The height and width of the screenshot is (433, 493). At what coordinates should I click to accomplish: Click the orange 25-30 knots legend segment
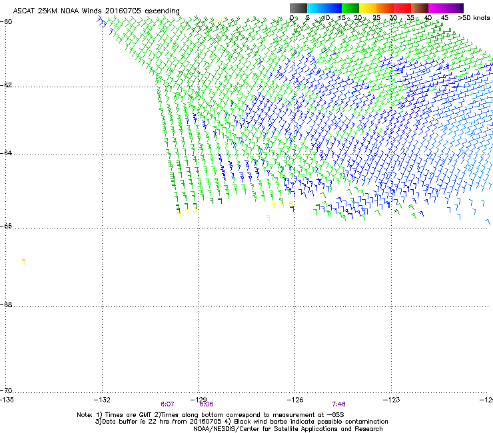[385, 8]
